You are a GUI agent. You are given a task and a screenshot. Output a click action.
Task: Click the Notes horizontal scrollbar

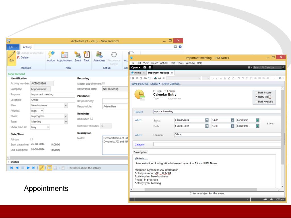(x=201, y=190)
